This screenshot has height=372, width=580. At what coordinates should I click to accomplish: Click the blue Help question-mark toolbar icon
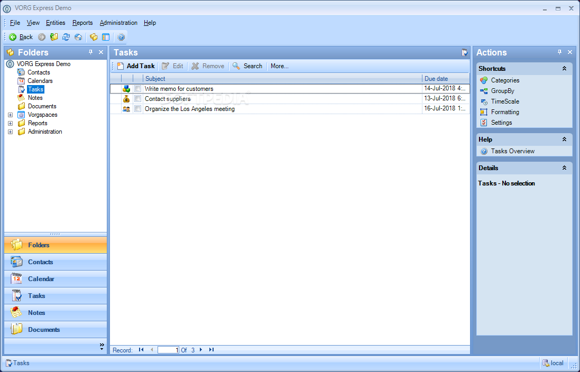point(121,37)
